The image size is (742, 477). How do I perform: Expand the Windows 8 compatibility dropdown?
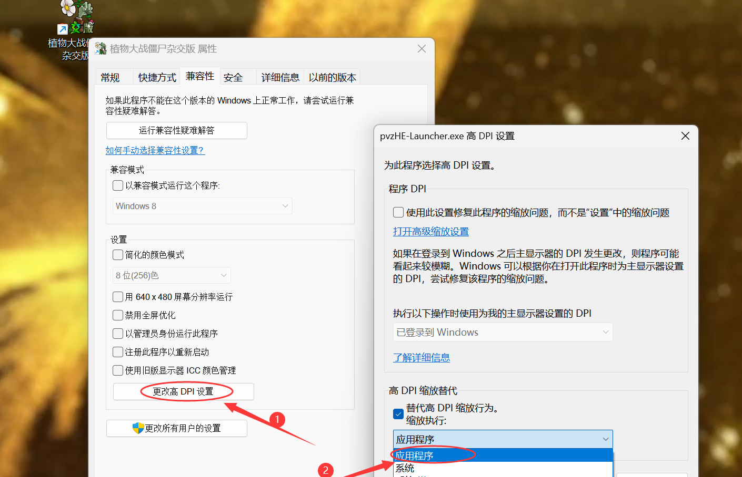[x=203, y=206]
